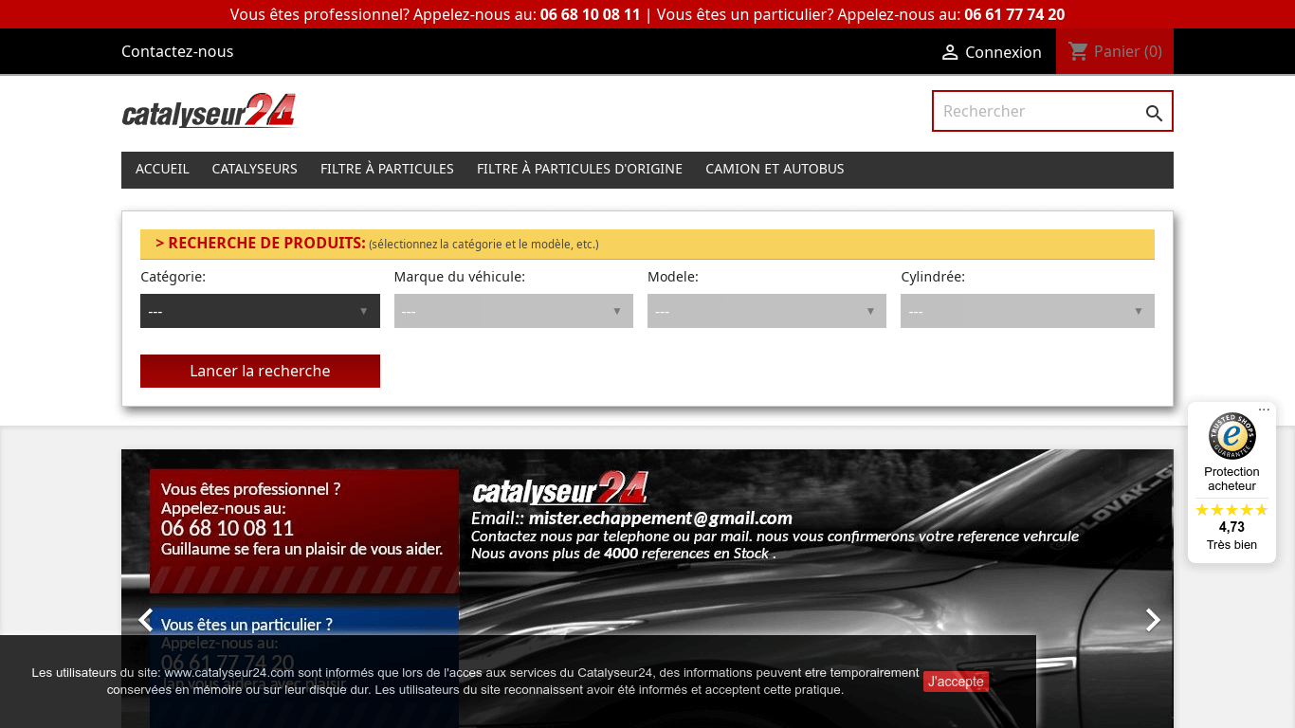Open the FILTRE À PARTICULES menu
Viewport: 1295px width, 728px height.
pos(387,169)
